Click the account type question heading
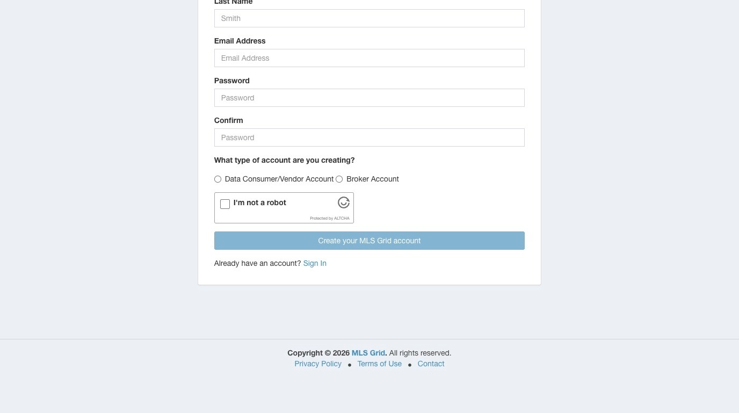 pyautogui.click(x=285, y=160)
